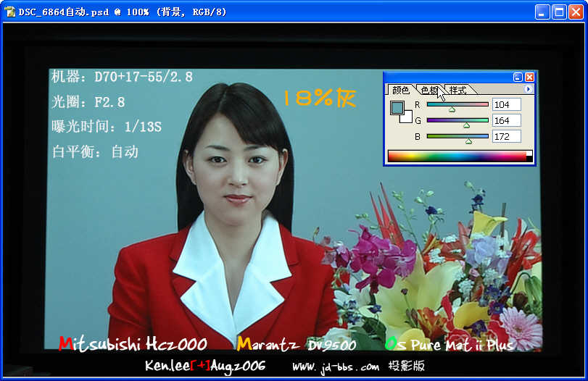Click the G value field showing 164
This screenshot has width=588, height=381.
coord(507,121)
